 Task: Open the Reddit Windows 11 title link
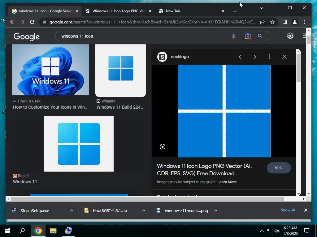tap(25, 182)
